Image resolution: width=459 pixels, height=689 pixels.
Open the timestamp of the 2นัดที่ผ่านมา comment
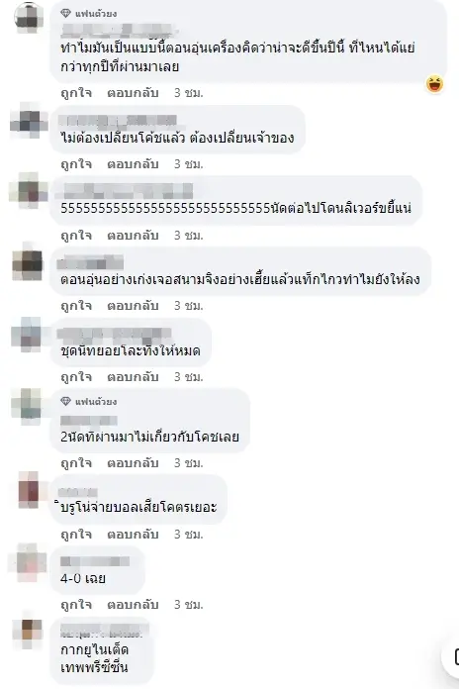(188, 463)
